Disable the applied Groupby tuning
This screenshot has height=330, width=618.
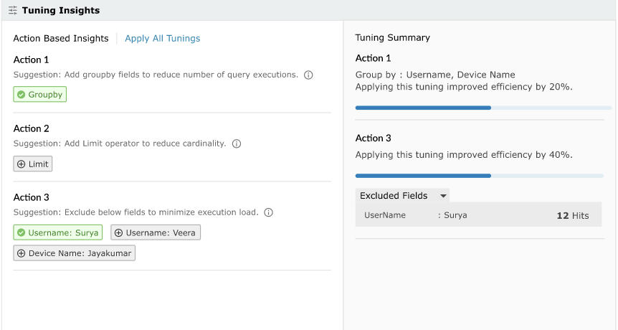click(x=40, y=95)
